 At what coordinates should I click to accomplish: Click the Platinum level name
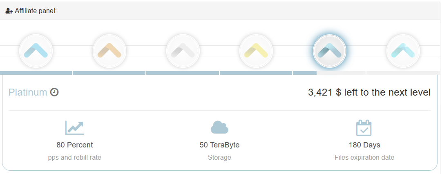[28, 92]
